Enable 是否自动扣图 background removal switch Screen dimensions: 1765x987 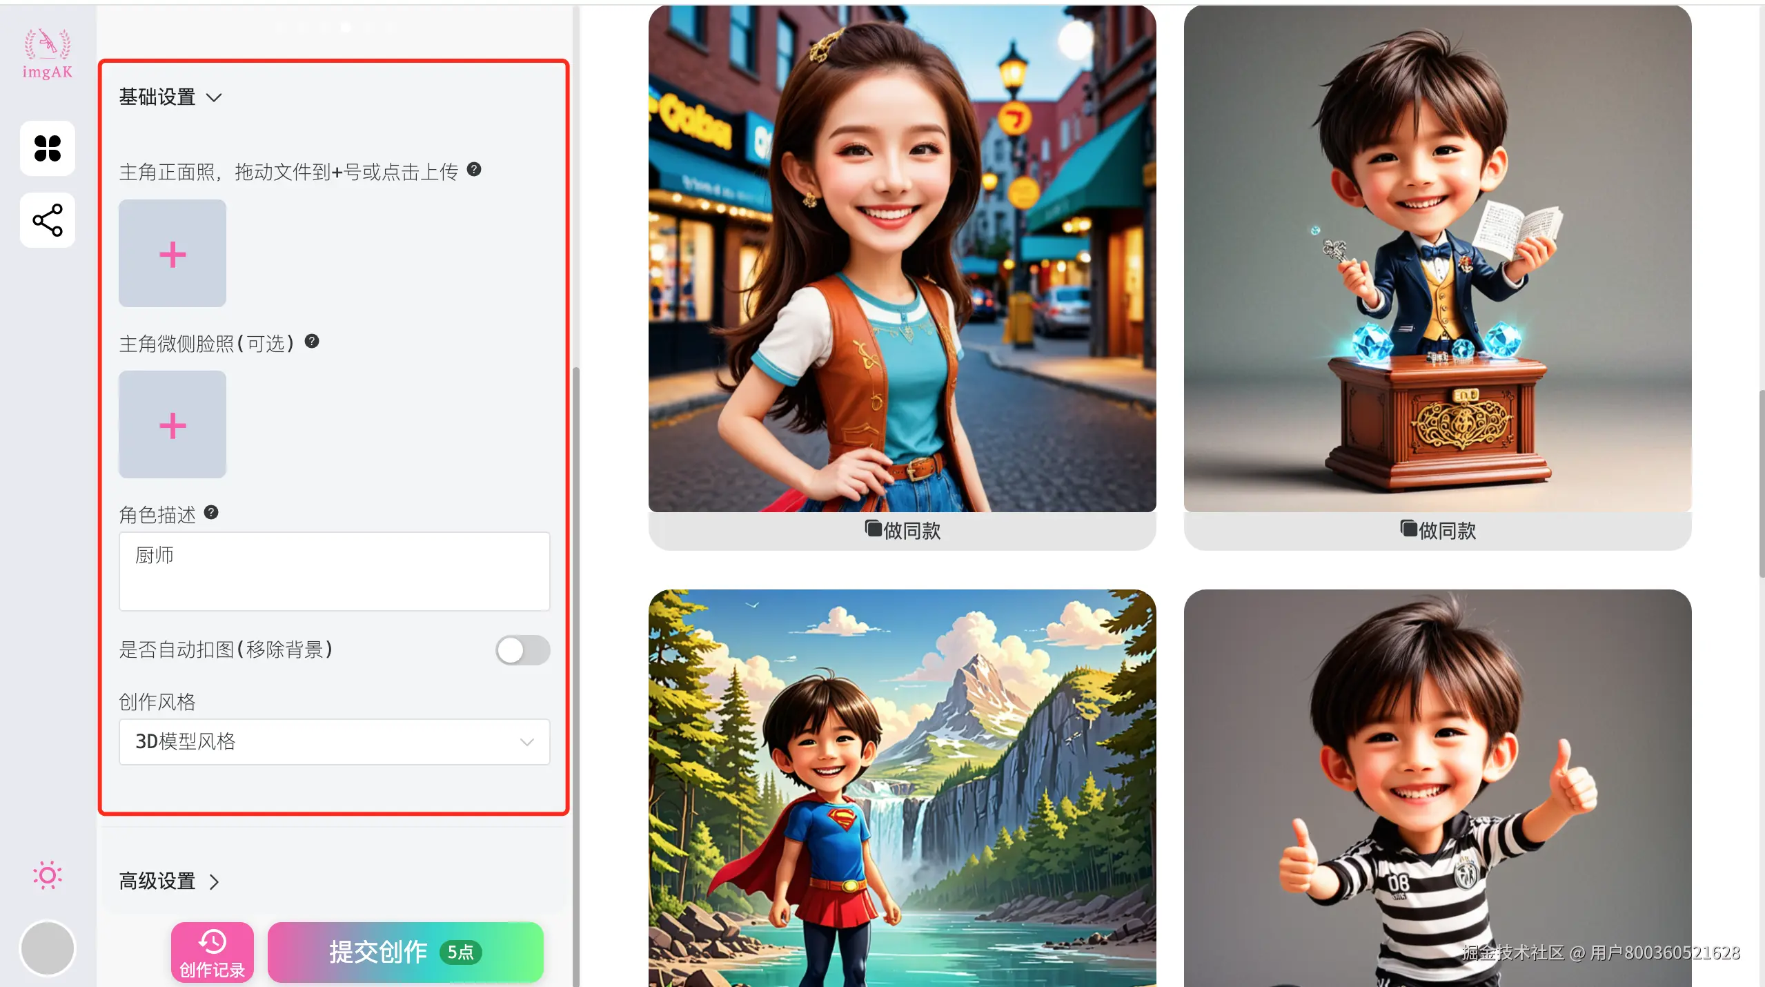(x=522, y=650)
